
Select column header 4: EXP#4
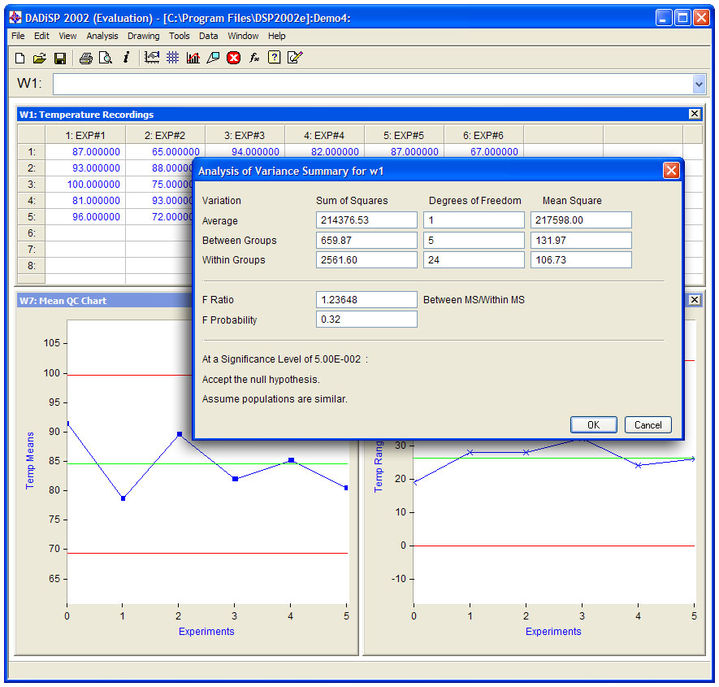point(325,136)
